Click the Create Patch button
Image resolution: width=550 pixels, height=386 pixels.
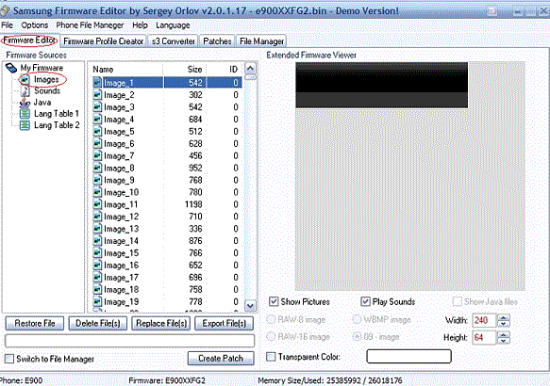coord(221,359)
